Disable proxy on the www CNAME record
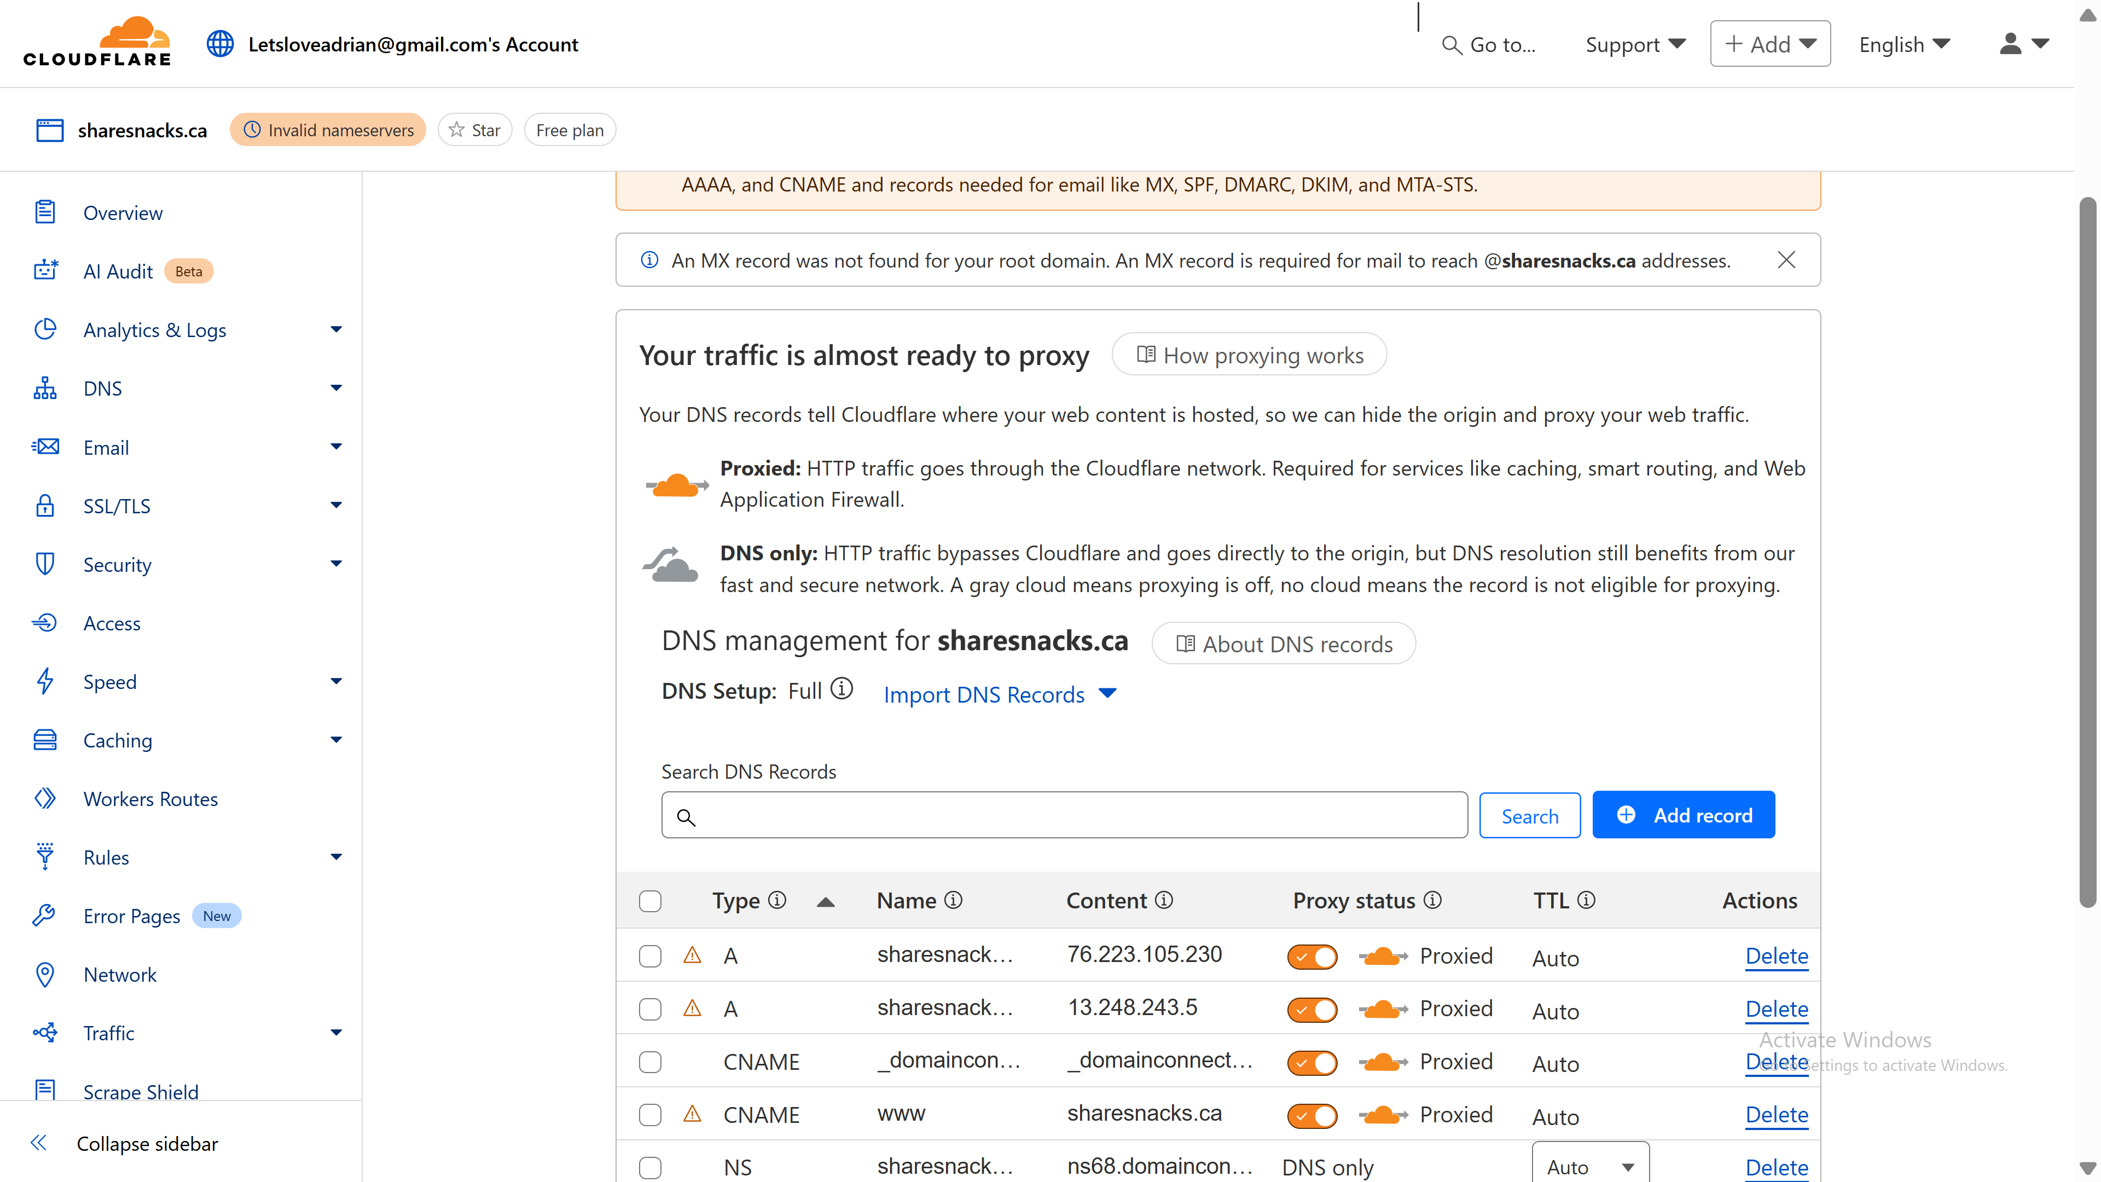Image resolution: width=2101 pixels, height=1182 pixels. pyautogui.click(x=1311, y=1115)
